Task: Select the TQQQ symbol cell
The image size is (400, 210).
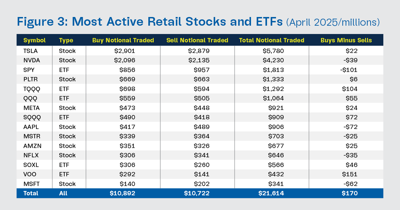Action: click(x=32, y=89)
